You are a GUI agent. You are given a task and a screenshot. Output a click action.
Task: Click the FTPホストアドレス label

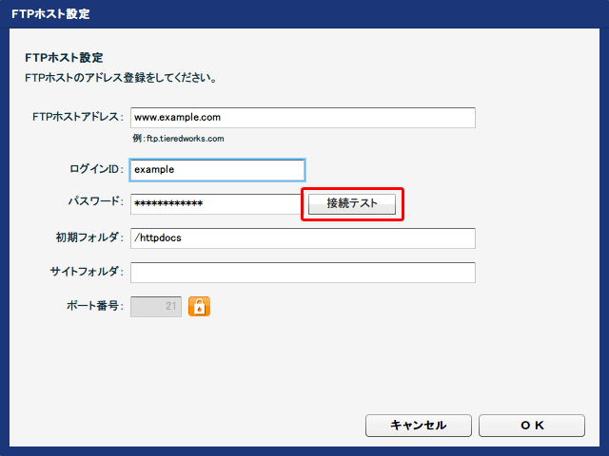[x=78, y=117]
